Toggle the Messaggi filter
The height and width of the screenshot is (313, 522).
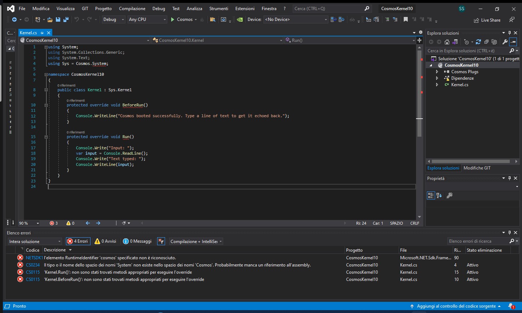point(137,241)
